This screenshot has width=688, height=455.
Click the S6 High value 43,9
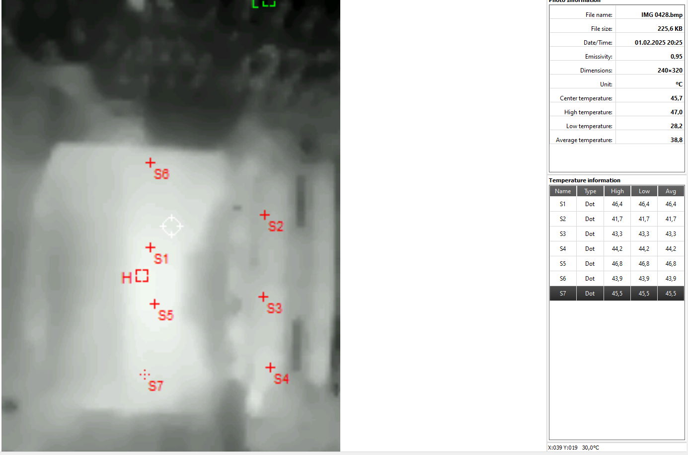point(617,279)
